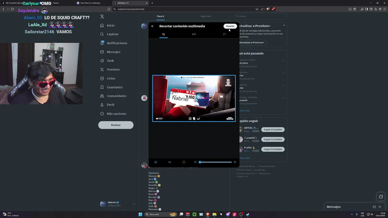Switch to the Siguiendo tab

[206, 16]
